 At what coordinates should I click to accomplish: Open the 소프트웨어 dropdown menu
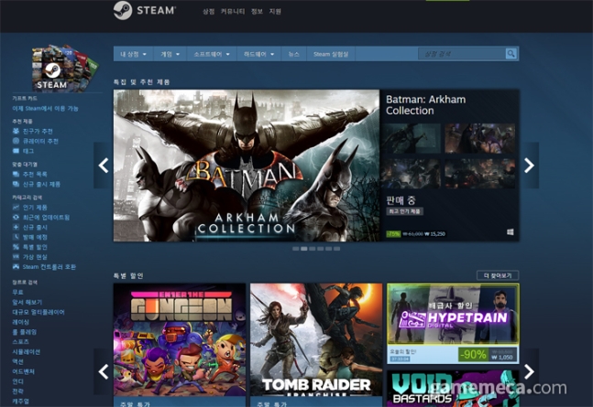[x=212, y=54]
